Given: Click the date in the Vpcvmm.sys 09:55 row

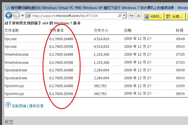Looking at the screenshot, I should tap(138, 93).
